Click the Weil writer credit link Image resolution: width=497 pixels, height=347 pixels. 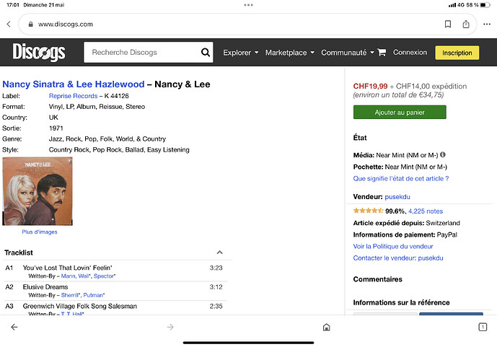point(84,276)
